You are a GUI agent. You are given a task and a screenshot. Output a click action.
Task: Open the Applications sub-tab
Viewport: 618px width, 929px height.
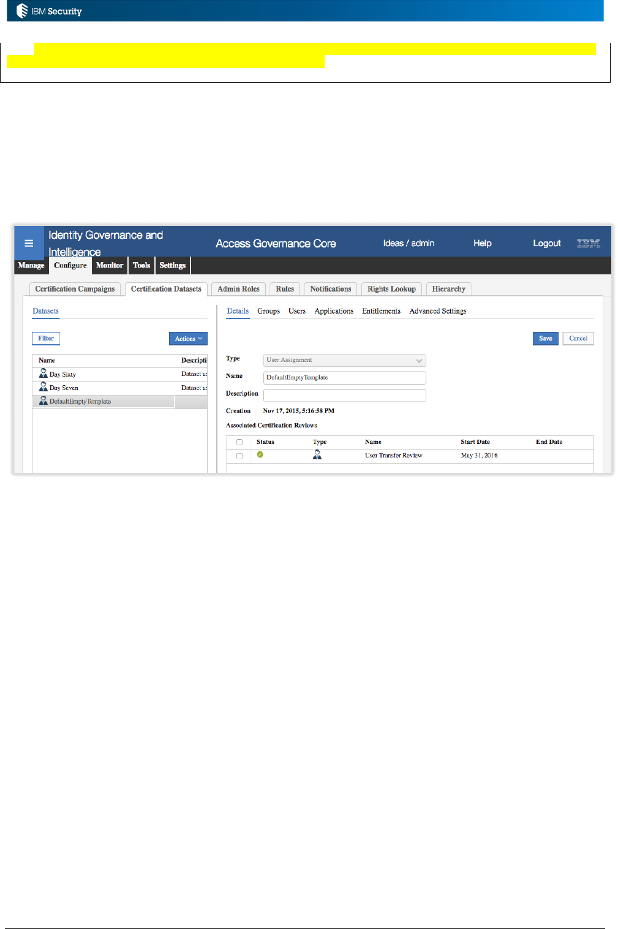tap(334, 311)
